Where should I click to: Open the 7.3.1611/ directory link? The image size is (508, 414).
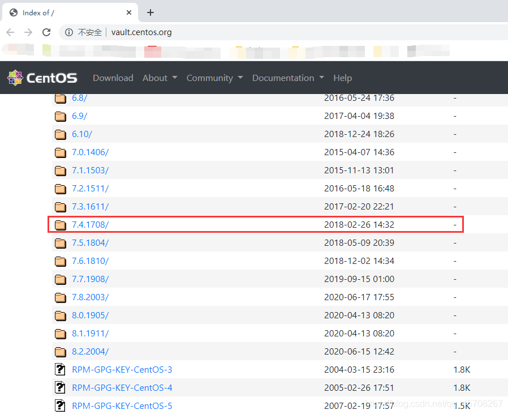[x=91, y=207]
